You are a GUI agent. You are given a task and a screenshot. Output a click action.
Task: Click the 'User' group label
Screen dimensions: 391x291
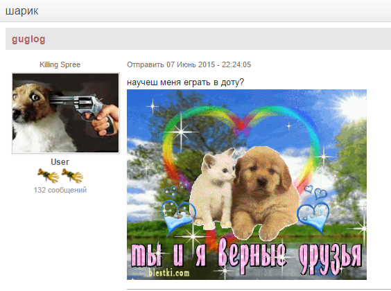(60, 162)
